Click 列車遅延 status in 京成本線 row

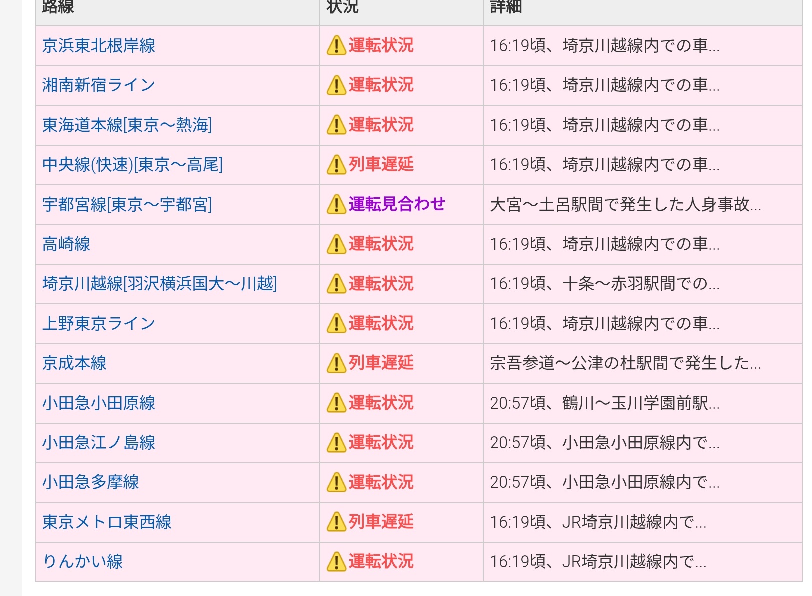point(381,363)
